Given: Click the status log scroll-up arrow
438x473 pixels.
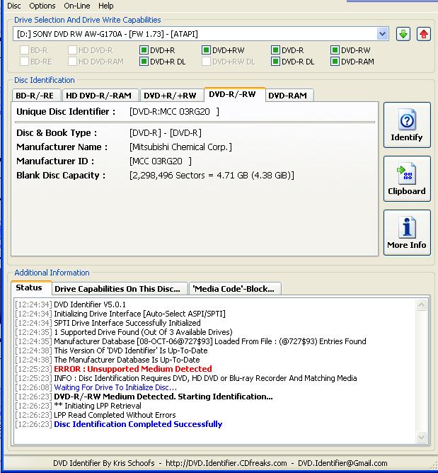Looking at the screenshot, I should coord(422,304).
